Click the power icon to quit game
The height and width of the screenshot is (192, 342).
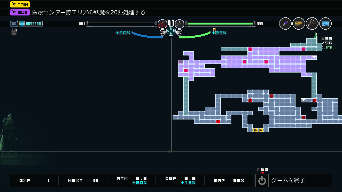262,181
